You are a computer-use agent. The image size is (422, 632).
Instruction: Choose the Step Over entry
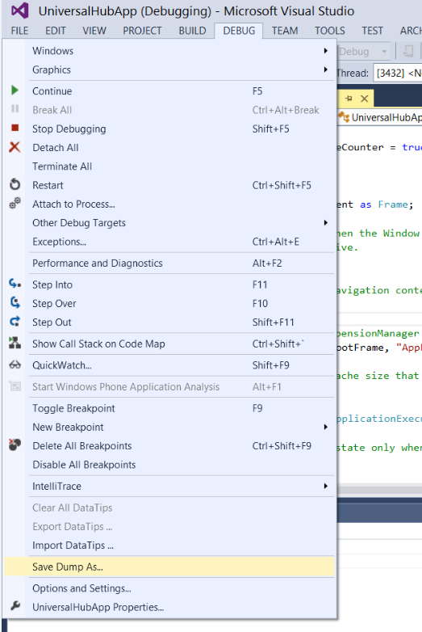169,304
